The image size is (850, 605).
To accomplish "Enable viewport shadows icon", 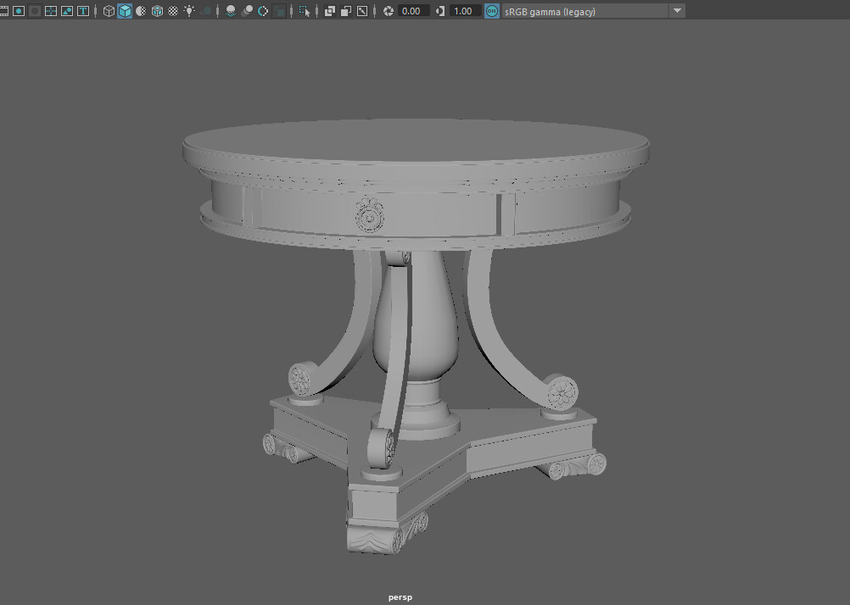I will point(206,11).
